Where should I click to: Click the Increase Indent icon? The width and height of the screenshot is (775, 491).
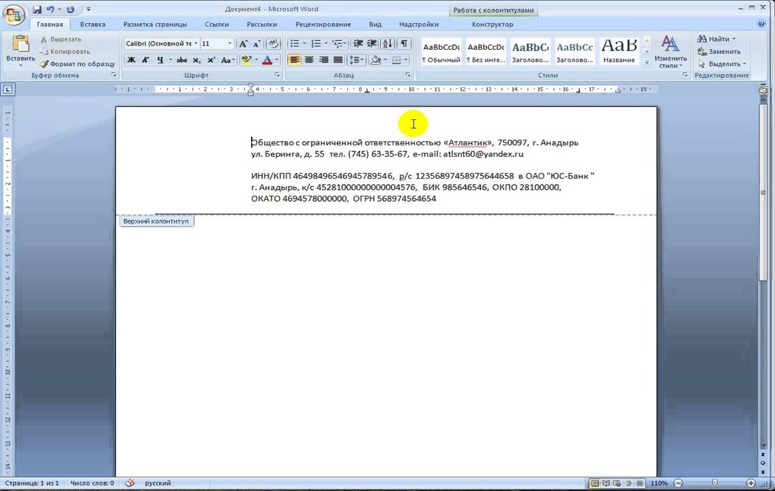click(x=373, y=44)
